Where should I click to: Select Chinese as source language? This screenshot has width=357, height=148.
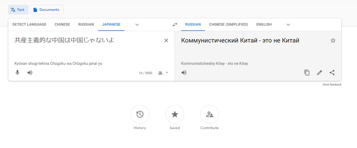pos(62,24)
